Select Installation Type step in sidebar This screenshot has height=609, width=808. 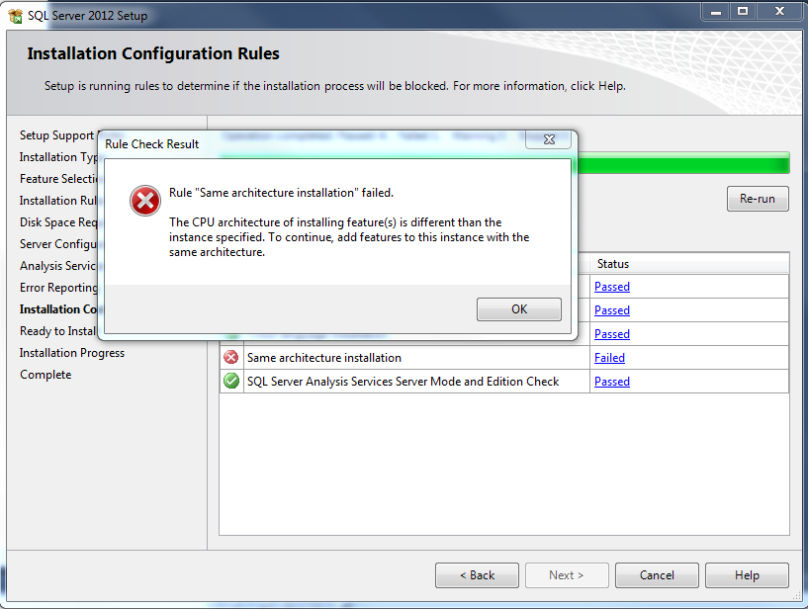(x=58, y=157)
